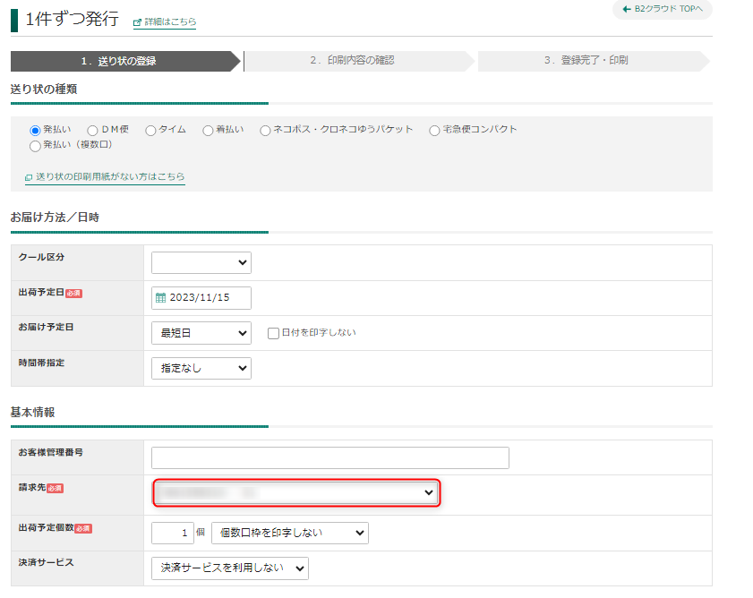Select the ＤＭ便 radio option
This screenshot has height=598, width=753.
point(93,130)
